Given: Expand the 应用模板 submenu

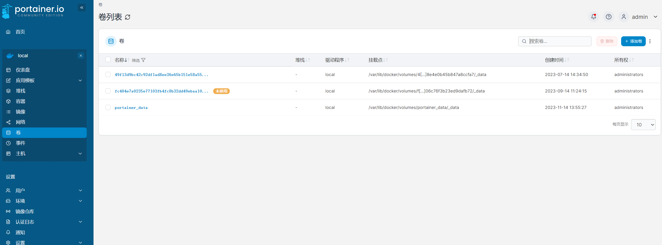Looking at the screenshot, I should (80, 80).
